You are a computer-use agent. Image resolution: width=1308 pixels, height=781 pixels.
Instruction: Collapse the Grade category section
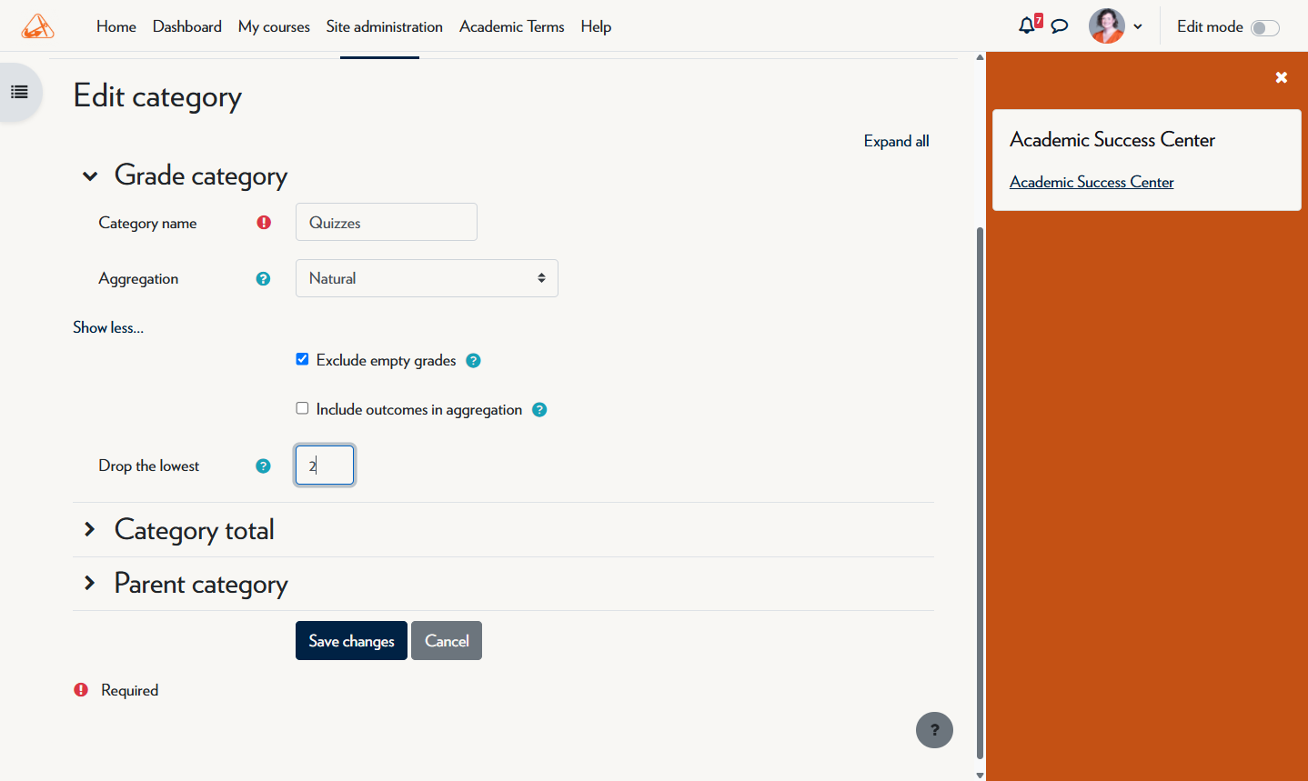[x=89, y=175]
